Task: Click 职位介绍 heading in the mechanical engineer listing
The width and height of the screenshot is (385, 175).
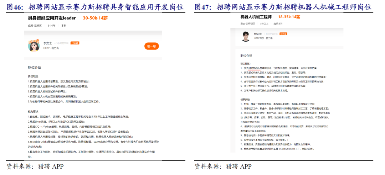Action: [246, 55]
